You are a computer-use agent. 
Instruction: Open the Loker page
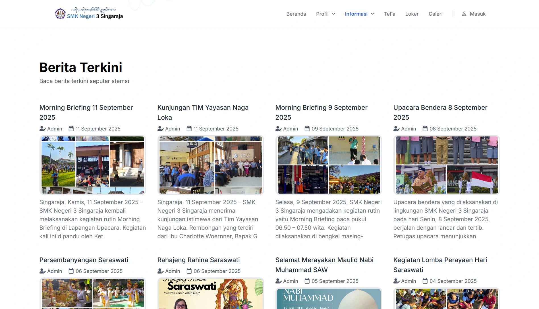coord(412,14)
